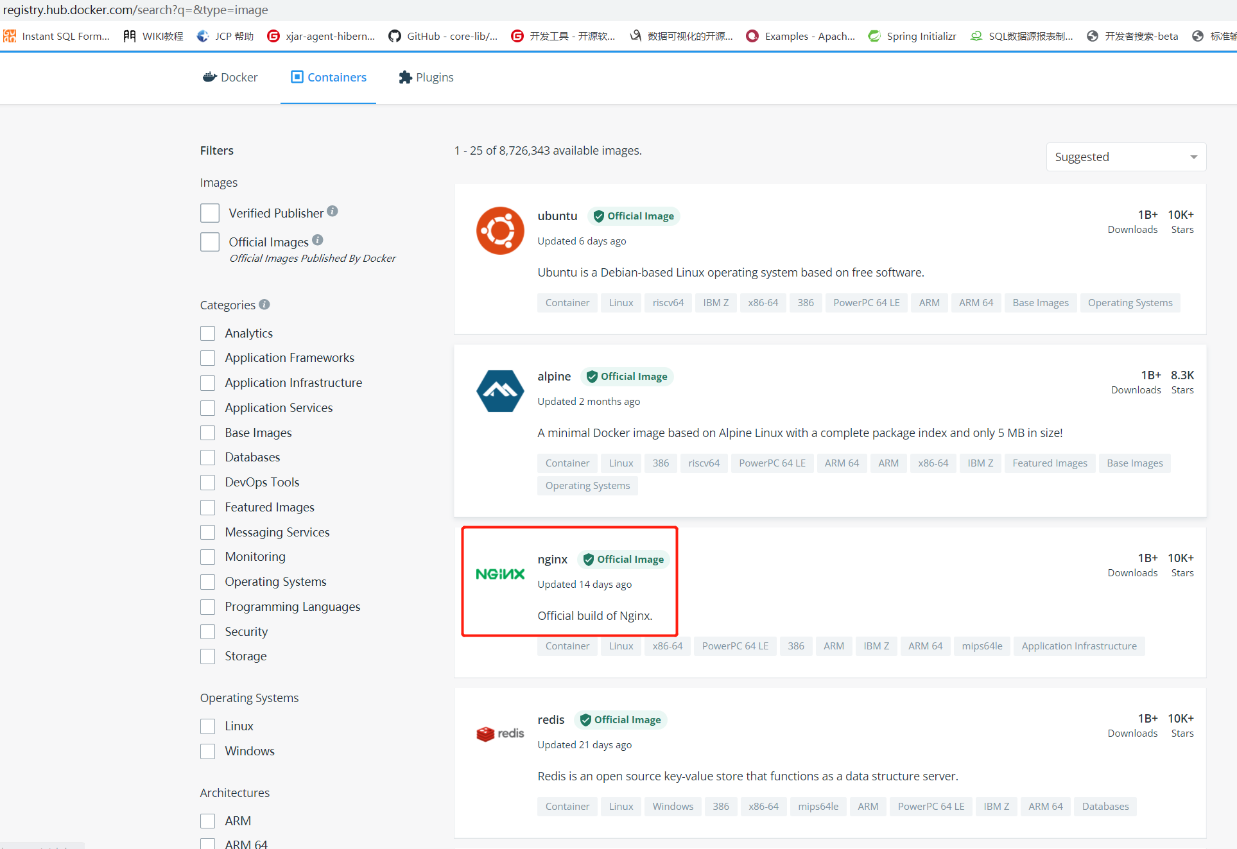The image size is (1237, 849).
Task: Click nginx's Application Infrastructure tag
Action: (x=1079, y=646)
